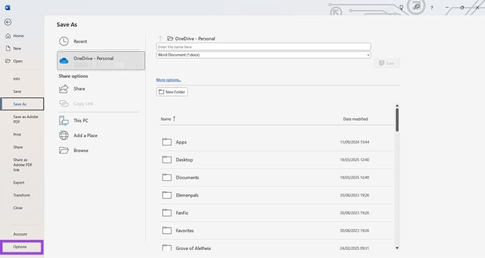Open the Apps folder
Viewport: 485px width, 258px height.
181,142
